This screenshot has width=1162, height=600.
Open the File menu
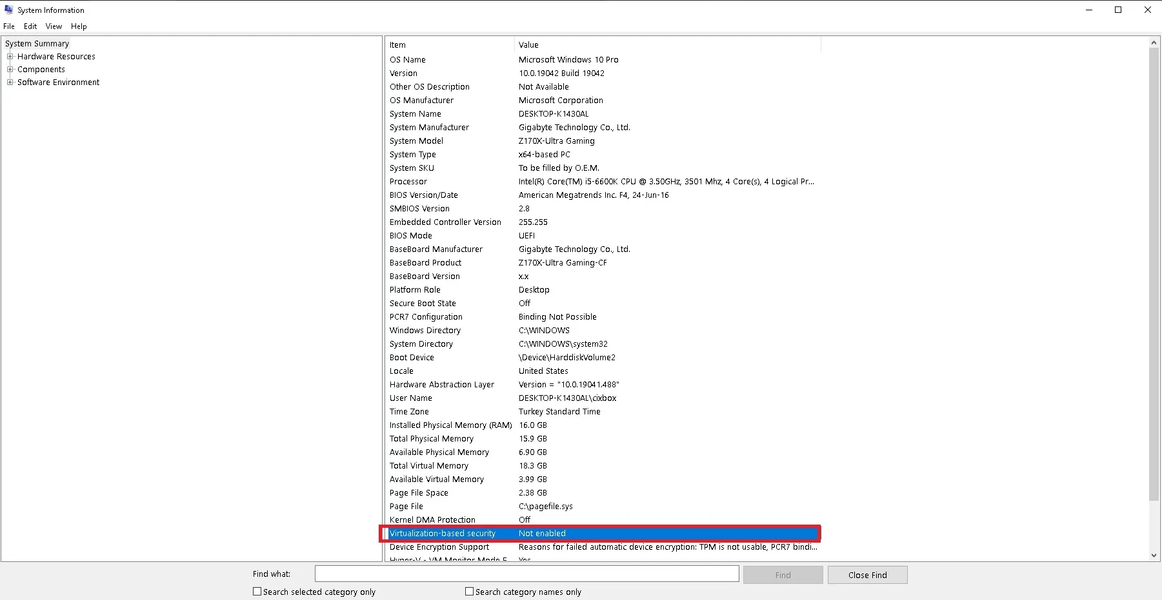(x=9, y=26)
